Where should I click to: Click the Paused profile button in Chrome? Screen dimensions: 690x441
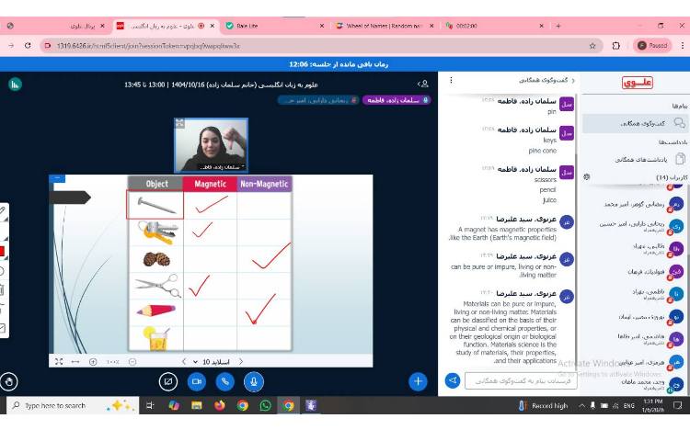coord(652,45)
